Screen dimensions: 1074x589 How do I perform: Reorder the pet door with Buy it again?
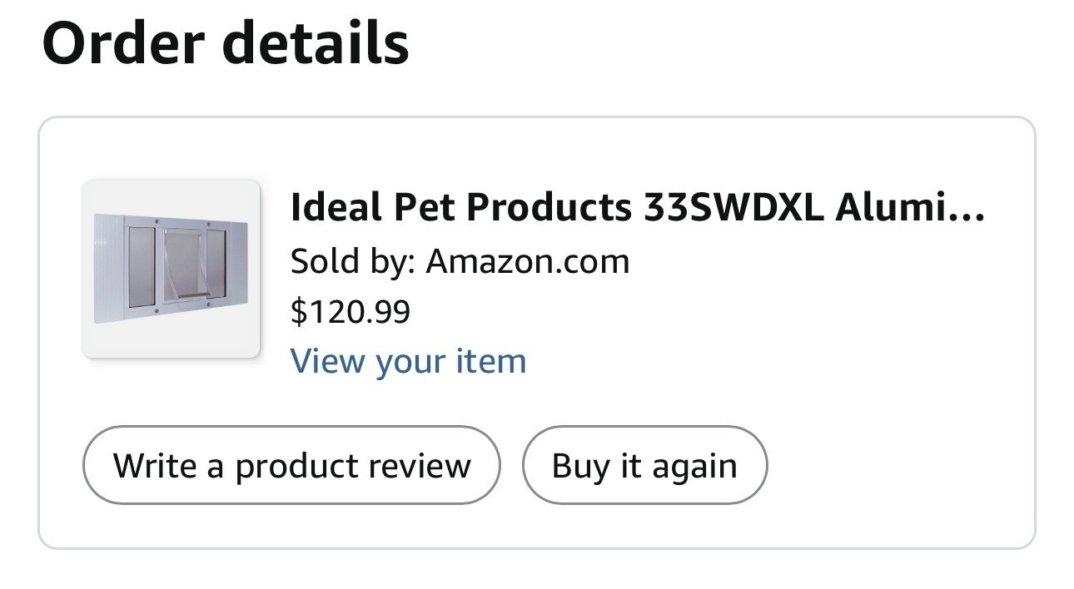pyautogui.click(x=644, y=466)
